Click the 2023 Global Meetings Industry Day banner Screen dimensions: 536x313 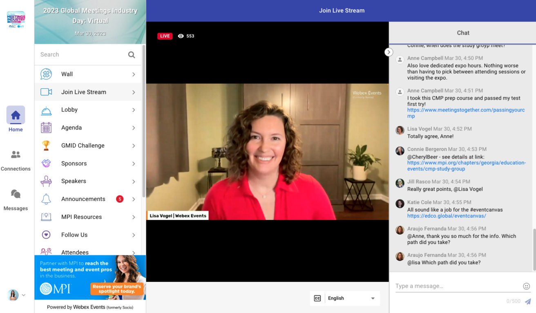point(90,22)
